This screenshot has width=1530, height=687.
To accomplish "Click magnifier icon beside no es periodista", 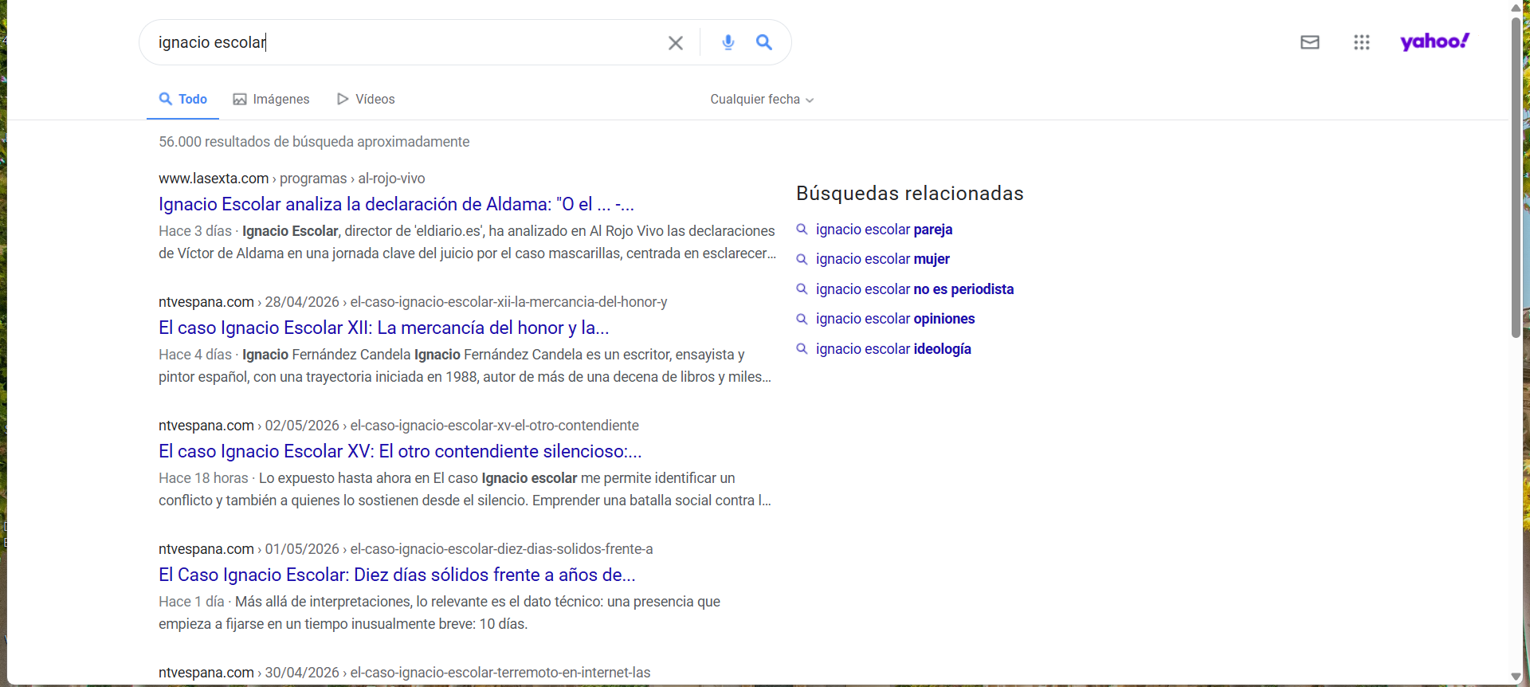I will (x=802, y=289).
